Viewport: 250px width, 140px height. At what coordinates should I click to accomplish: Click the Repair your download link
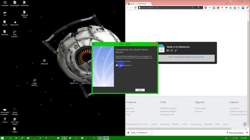click(x=195, y=57)
